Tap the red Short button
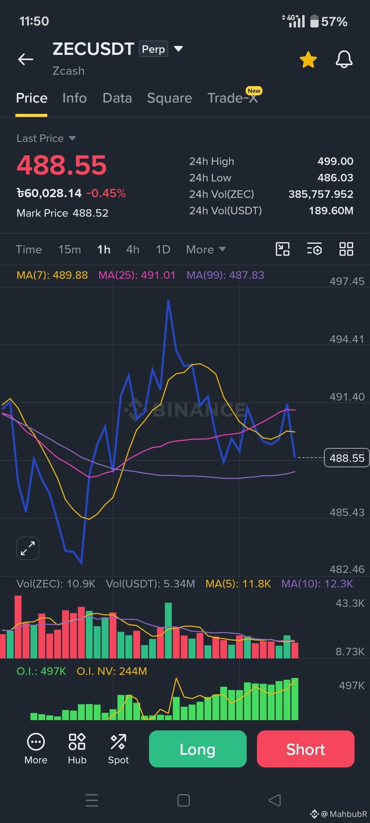 coord(306,749)
